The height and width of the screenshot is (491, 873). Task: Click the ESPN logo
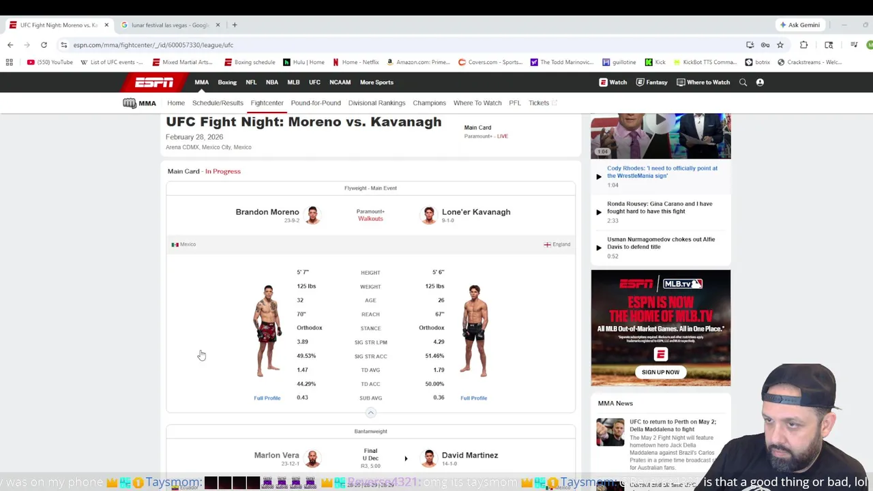[x=154, y=83]
